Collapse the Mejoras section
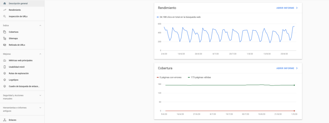The image size is (329, 123). pos(40,54)
